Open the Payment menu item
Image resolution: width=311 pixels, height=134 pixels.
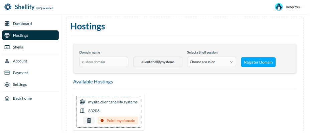point(30,73)
